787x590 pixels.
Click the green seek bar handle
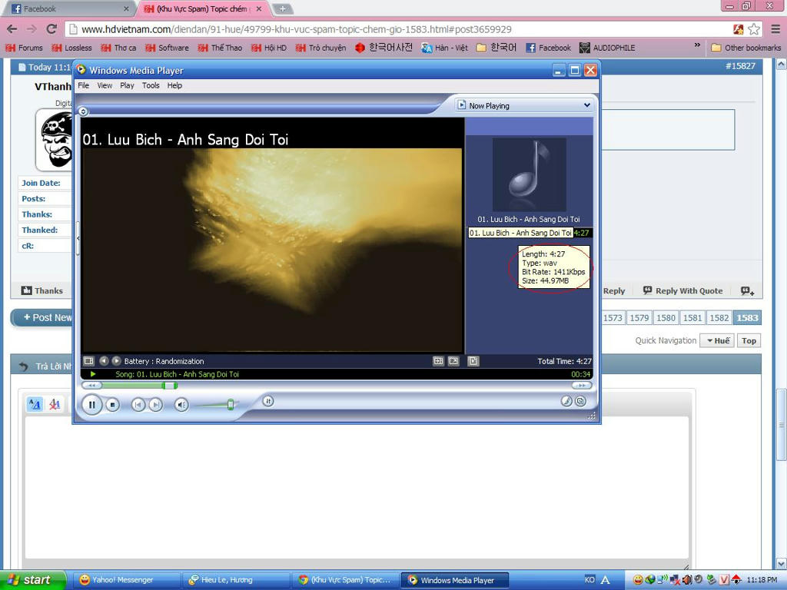[x=170, y=386]
